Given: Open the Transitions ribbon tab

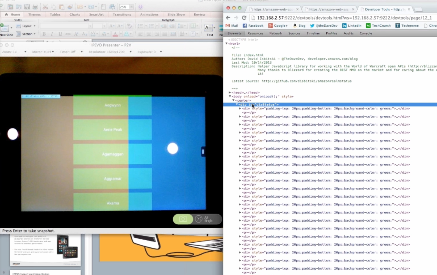Looking at the screenshot, I should click(122, 14).
